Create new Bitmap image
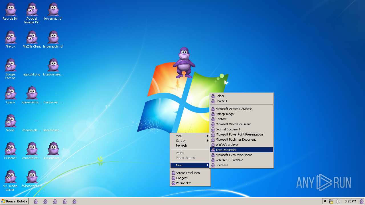This screenshot has height=205, width=365. (x=242, y=114)
